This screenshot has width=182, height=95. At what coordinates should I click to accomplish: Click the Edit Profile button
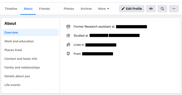[132, 9]
